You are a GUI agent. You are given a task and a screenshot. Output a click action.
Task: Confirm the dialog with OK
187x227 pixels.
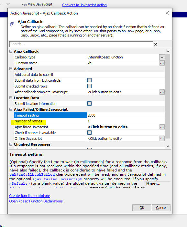click(142, 208)
